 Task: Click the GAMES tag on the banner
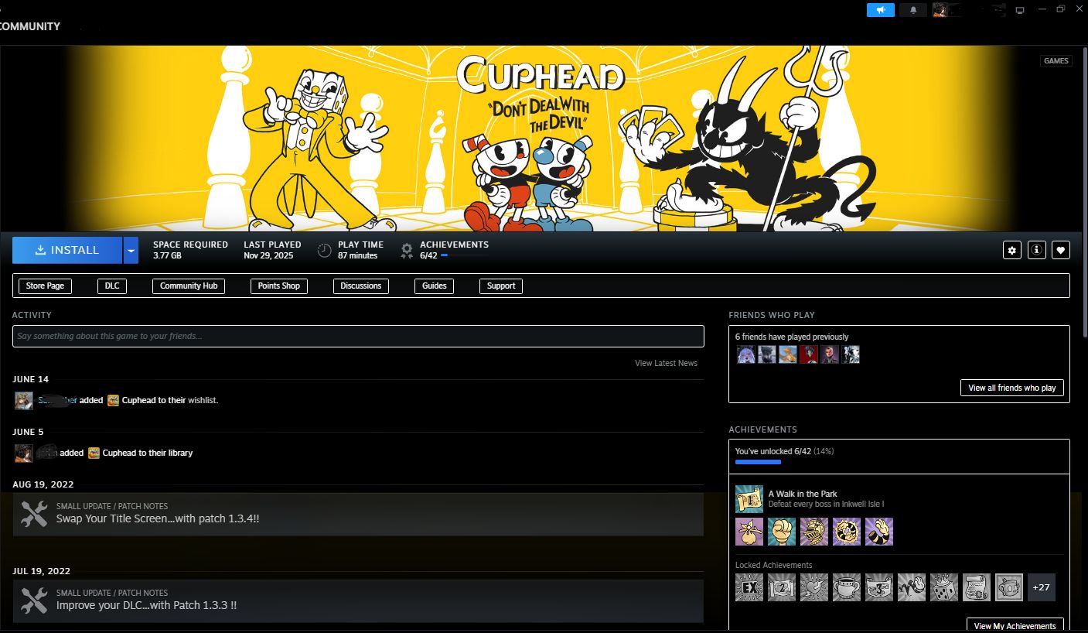tap(1056, 60)
